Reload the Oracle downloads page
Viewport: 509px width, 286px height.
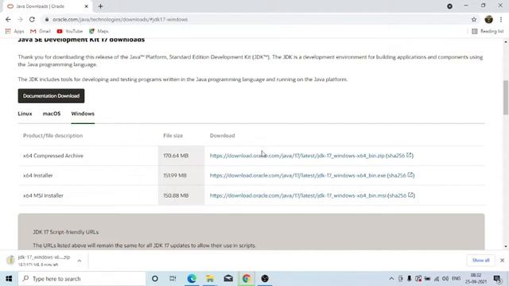[x=32, y=19]
